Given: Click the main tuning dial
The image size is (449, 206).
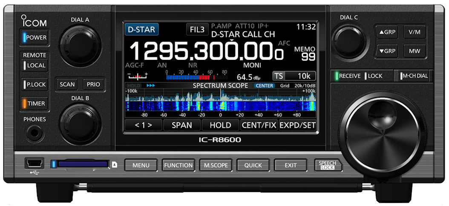Looking at the screenshot, I should coord(382,134).
